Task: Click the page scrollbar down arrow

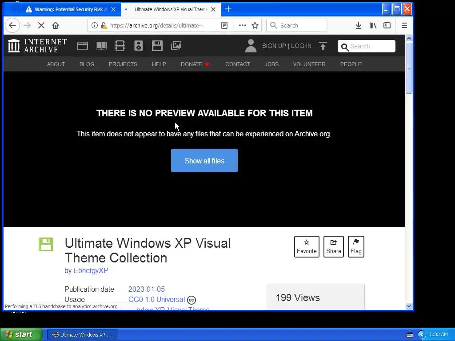Action: pos(409,306)
